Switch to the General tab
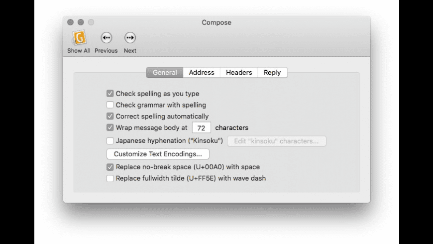Image resolution: width=433 pixels, height=244 pixels. (165, 73)
